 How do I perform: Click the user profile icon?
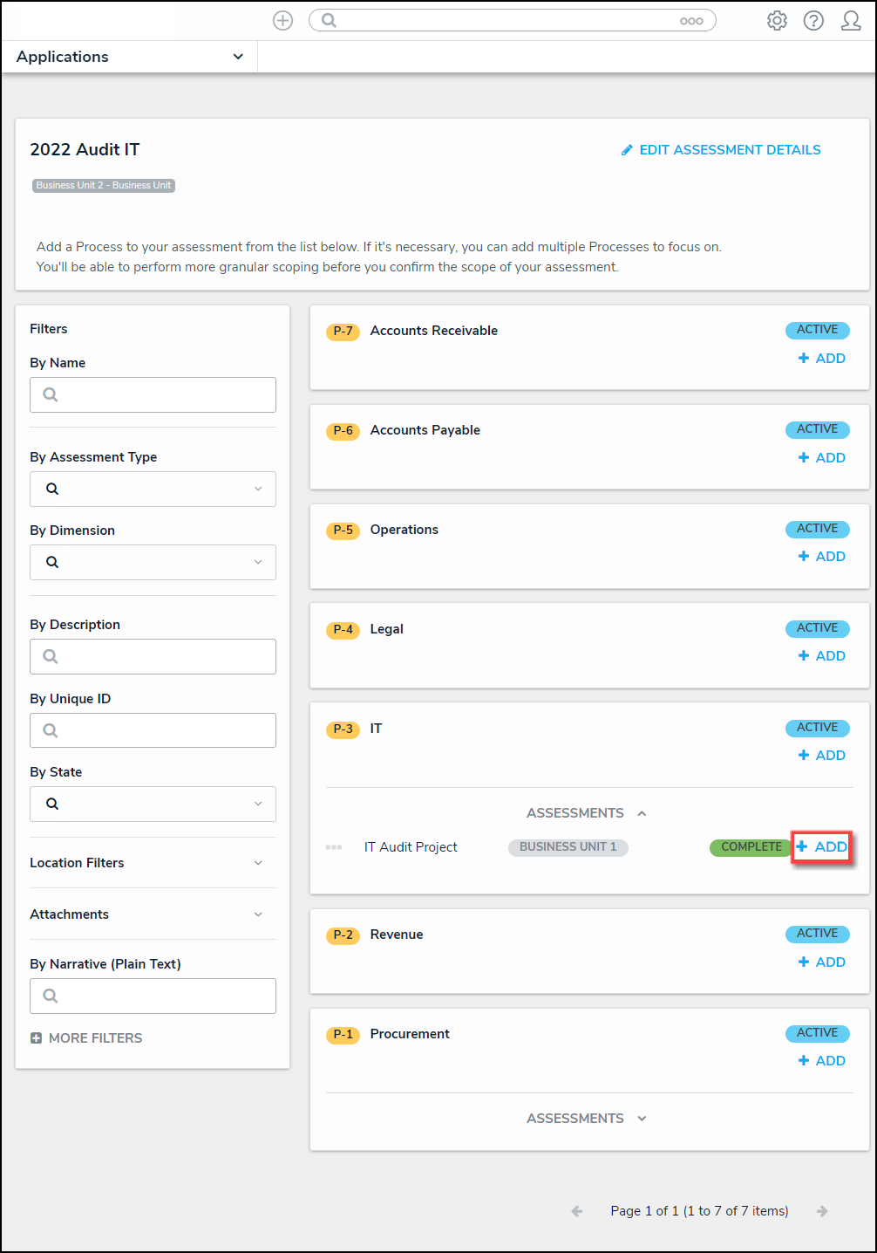(x=851, y=21)
